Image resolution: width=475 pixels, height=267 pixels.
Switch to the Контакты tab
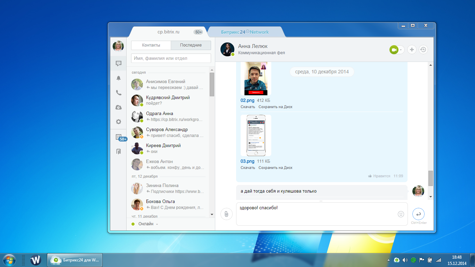pyautogui.click(x=151, y=45)
